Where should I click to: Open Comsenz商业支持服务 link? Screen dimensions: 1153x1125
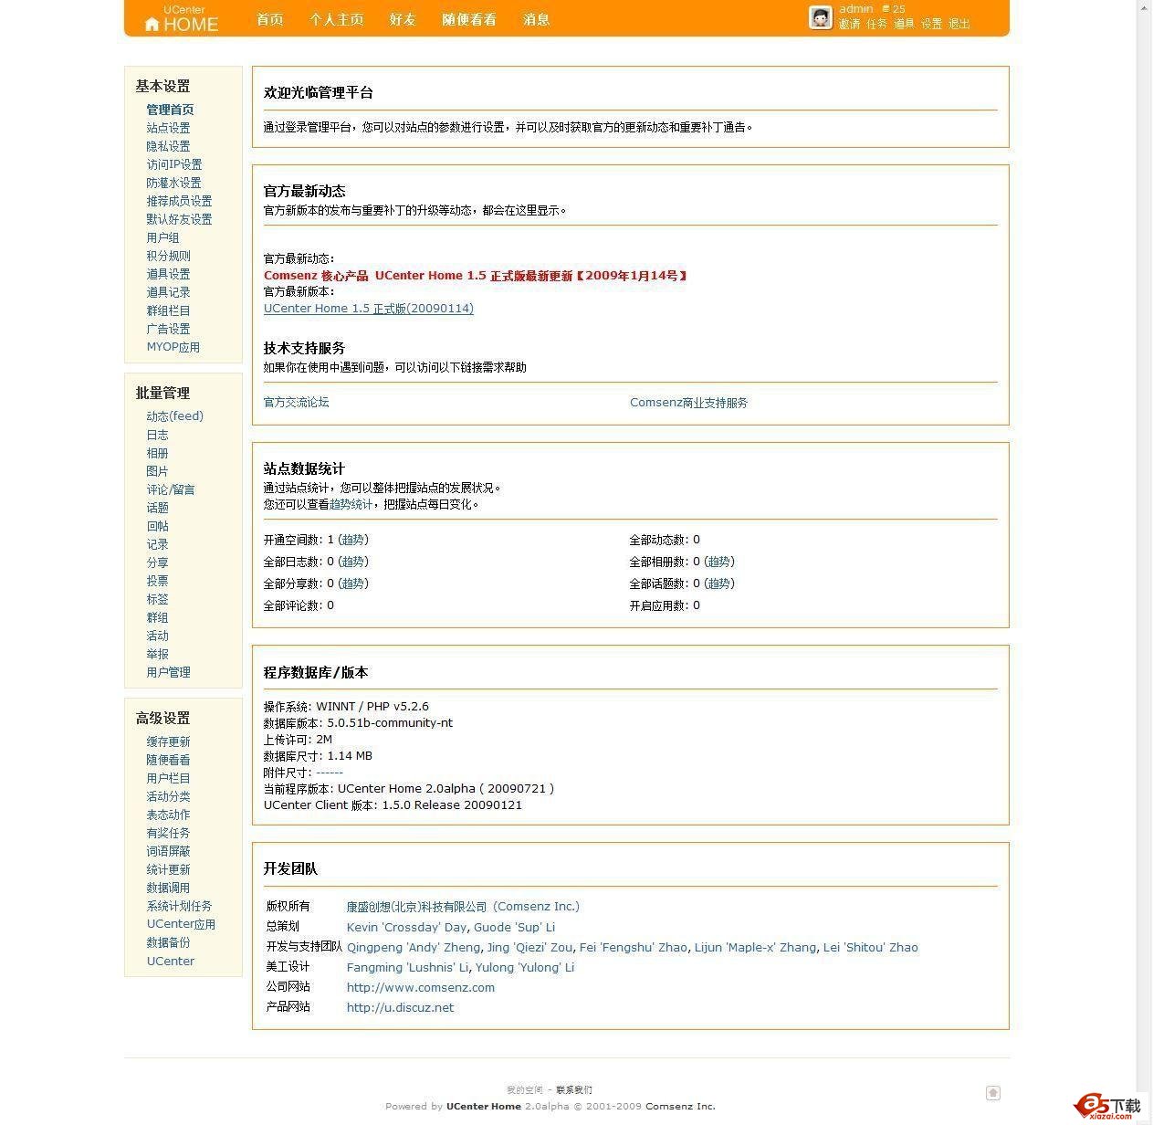688,403
